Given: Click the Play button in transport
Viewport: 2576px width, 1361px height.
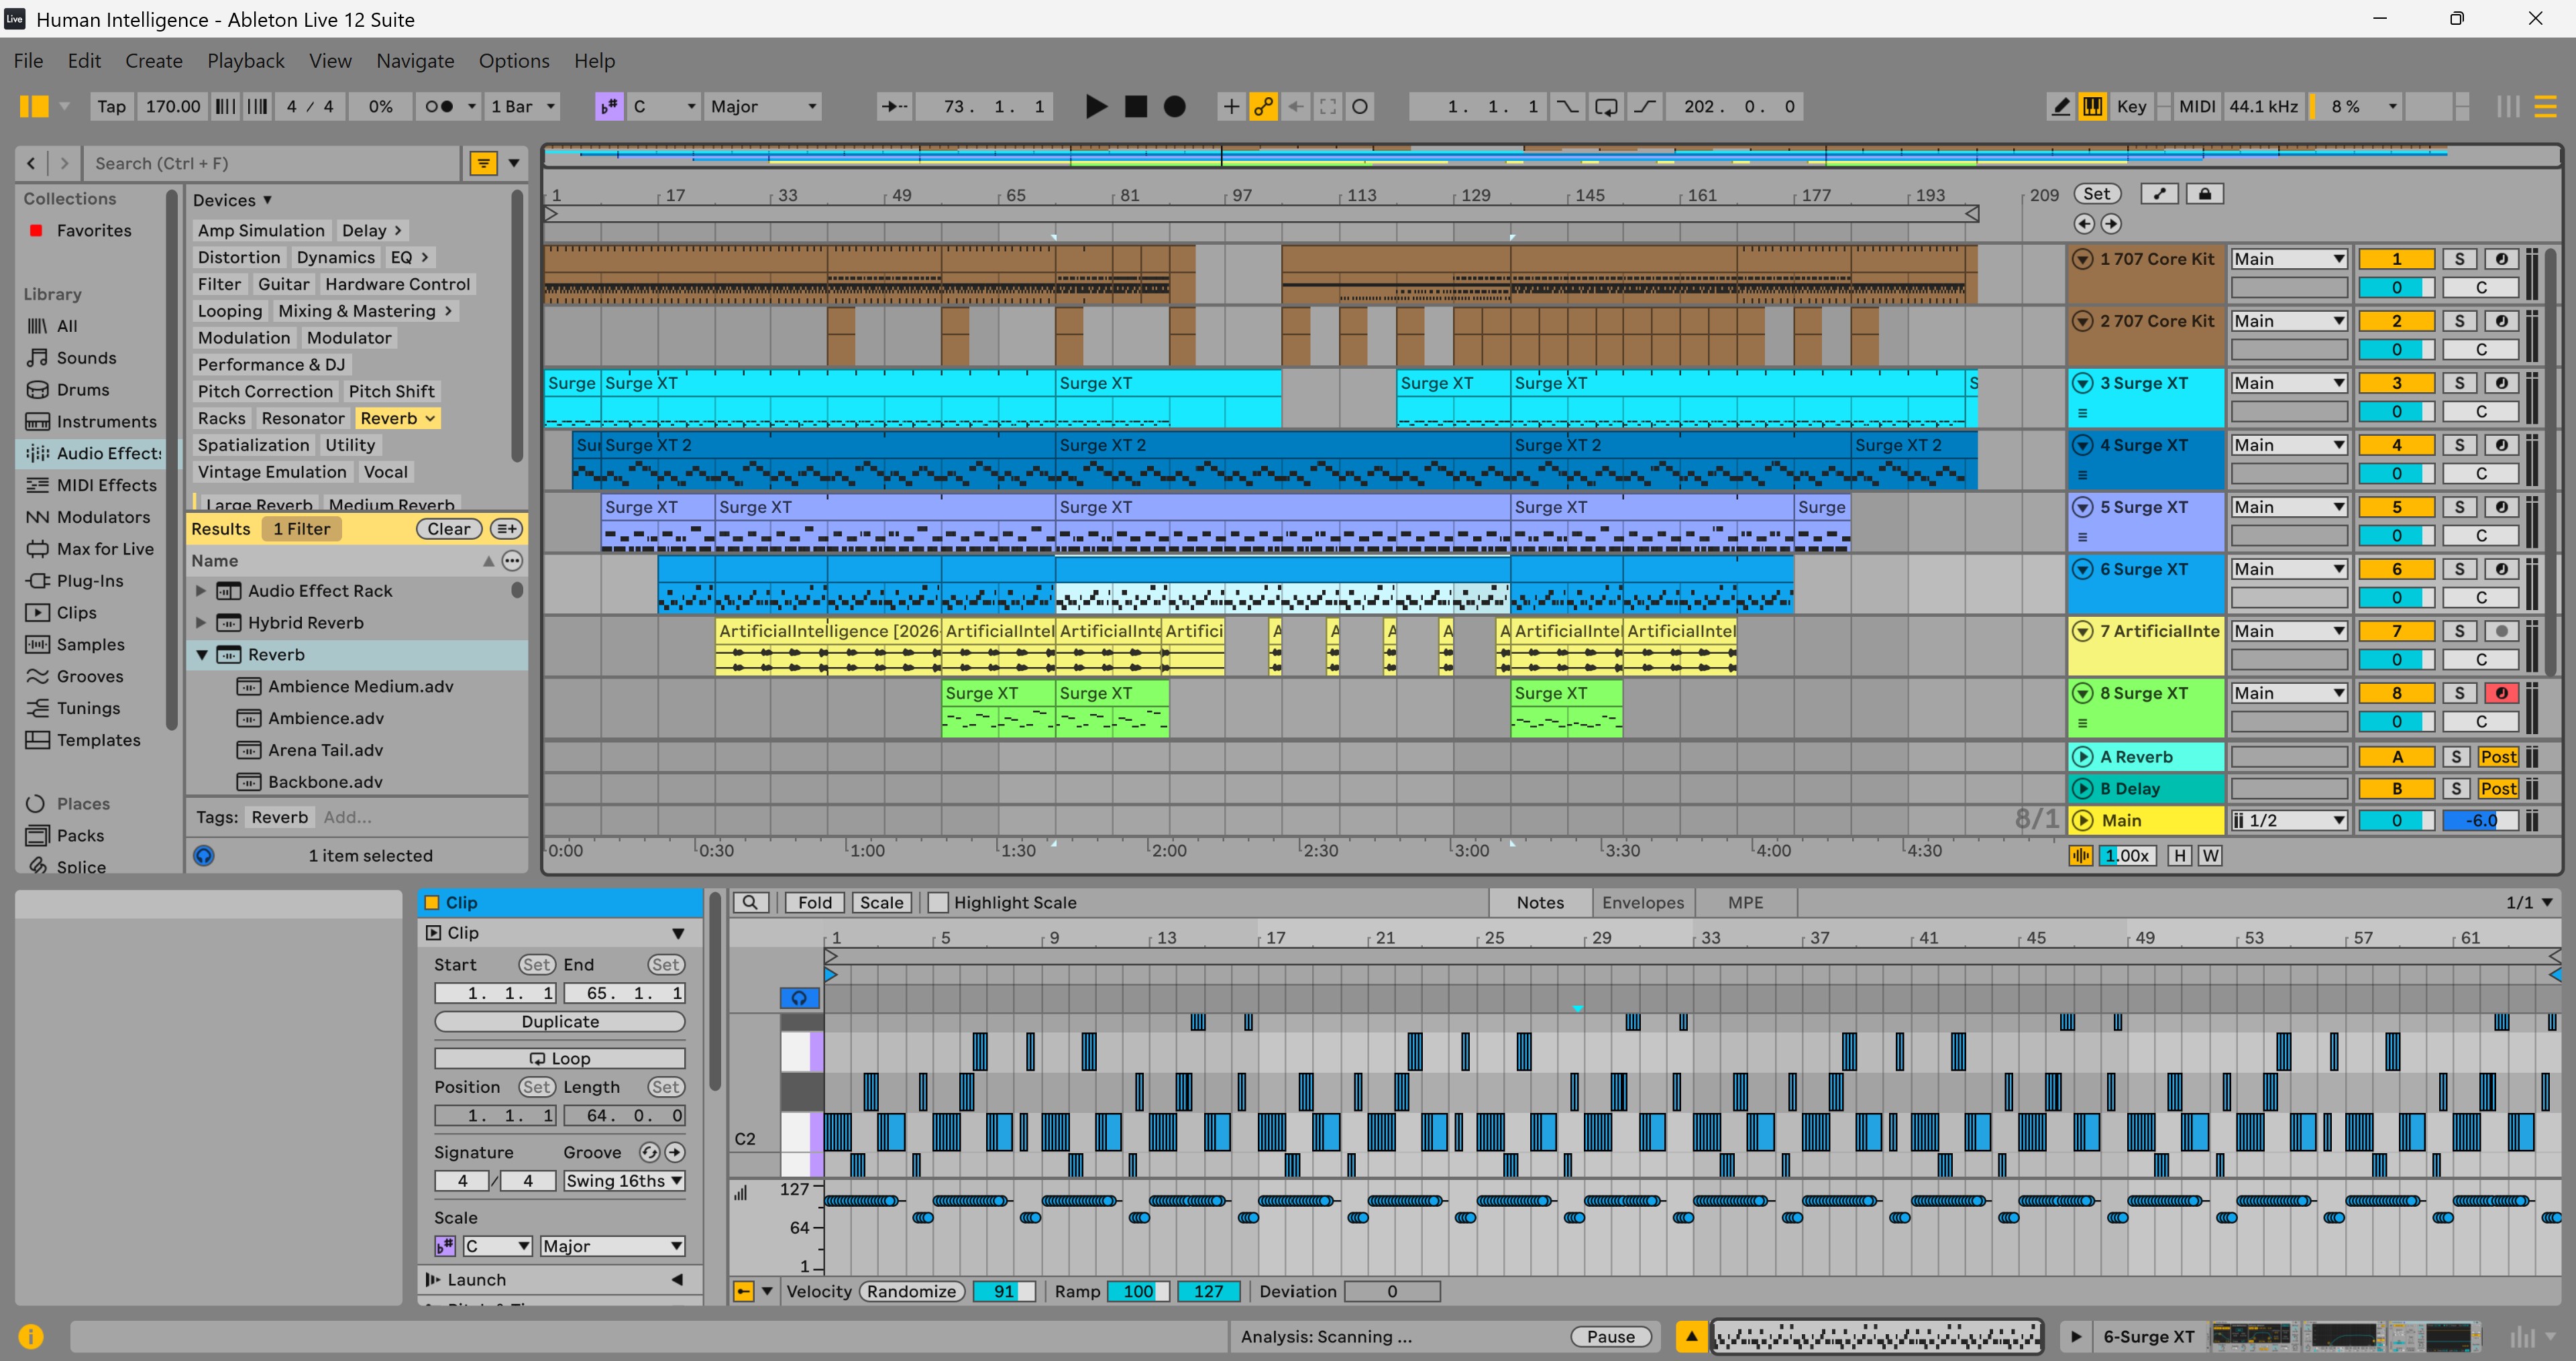Looking at the screenshot, I should click(x=1096, y=106).
